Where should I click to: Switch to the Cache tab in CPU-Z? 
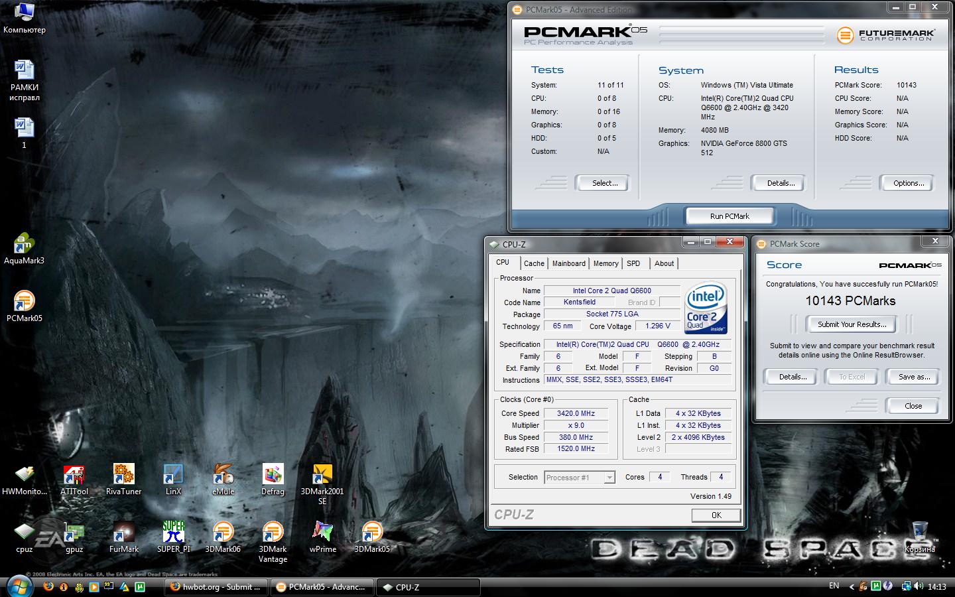534,263
